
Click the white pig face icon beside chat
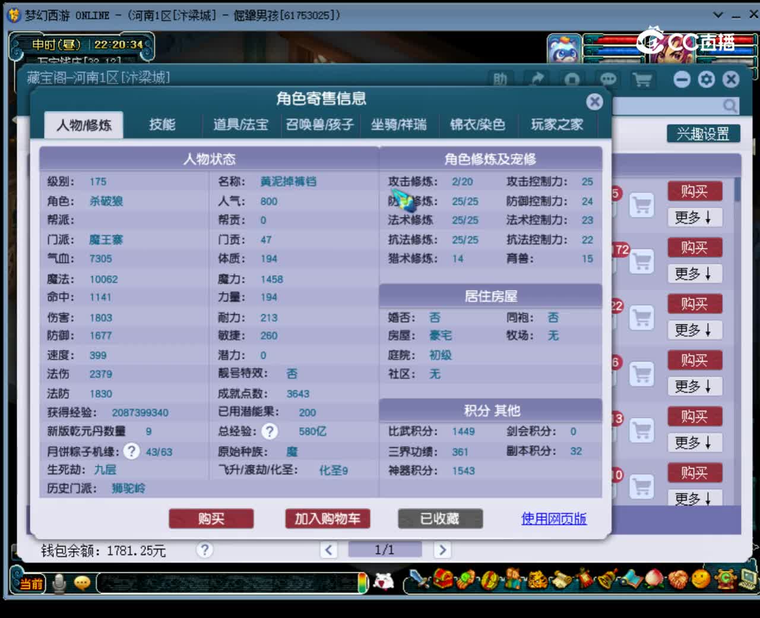(x=384, y=582)
